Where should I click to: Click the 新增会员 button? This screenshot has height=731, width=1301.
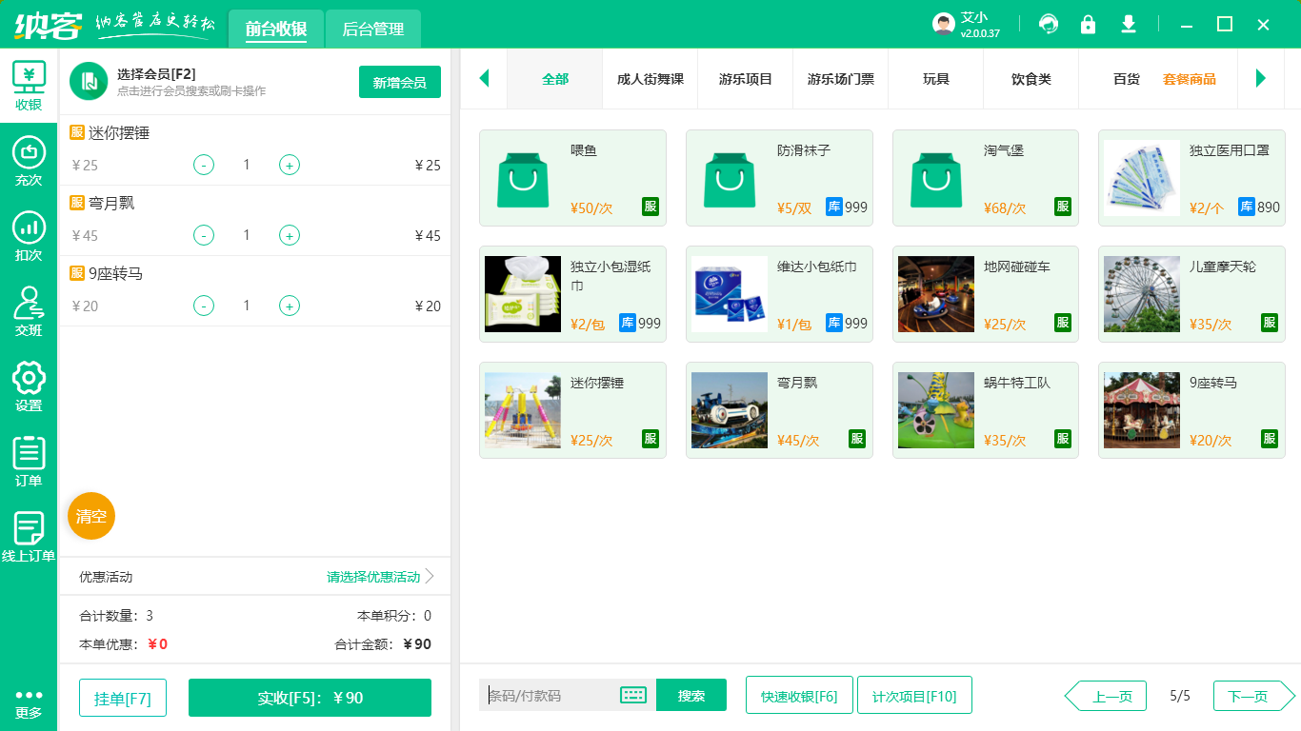coord(399,82)
